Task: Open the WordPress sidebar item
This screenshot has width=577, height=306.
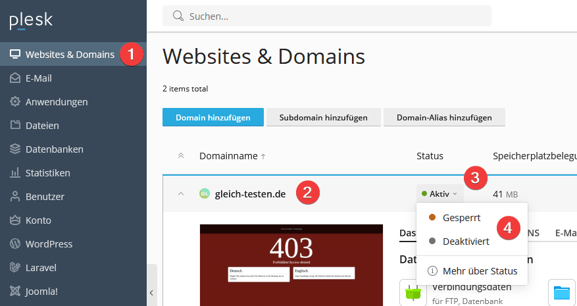Action: (49, 244)
